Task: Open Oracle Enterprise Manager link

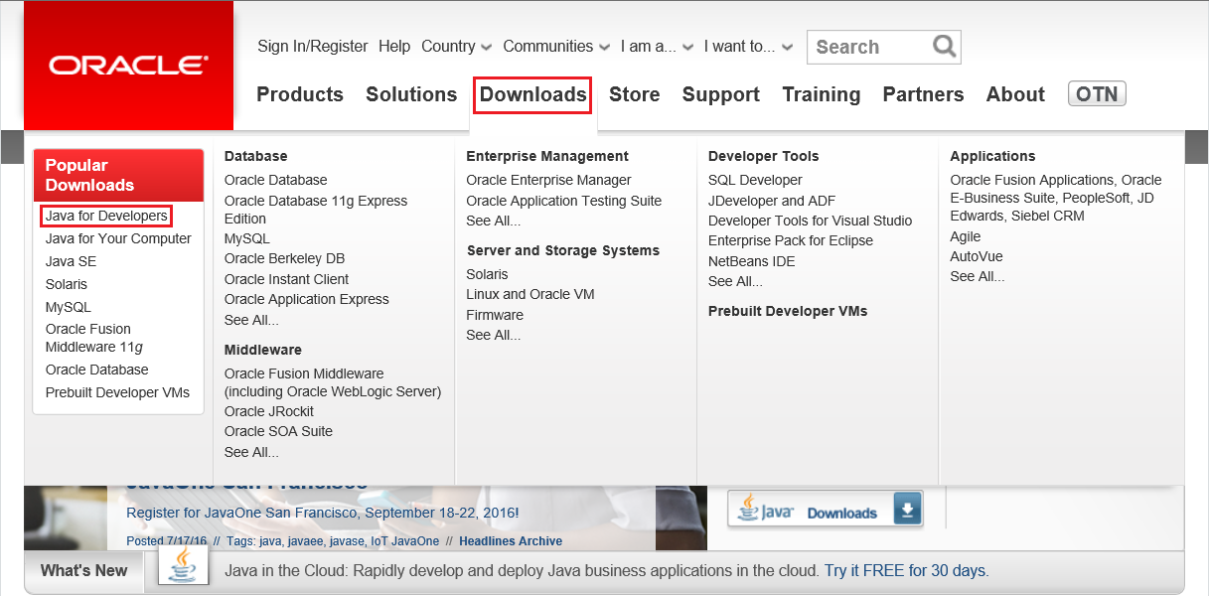Action: [548, 180]
